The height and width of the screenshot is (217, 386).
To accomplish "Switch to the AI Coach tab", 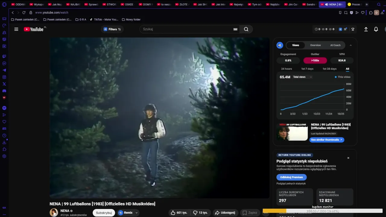I will pyautogui.click(x=335, y=45).
